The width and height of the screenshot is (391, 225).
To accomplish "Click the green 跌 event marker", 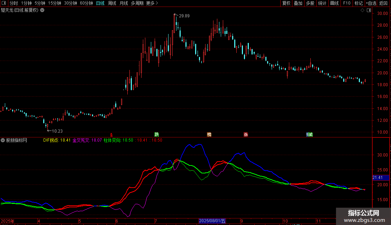I will coord(157,134).
